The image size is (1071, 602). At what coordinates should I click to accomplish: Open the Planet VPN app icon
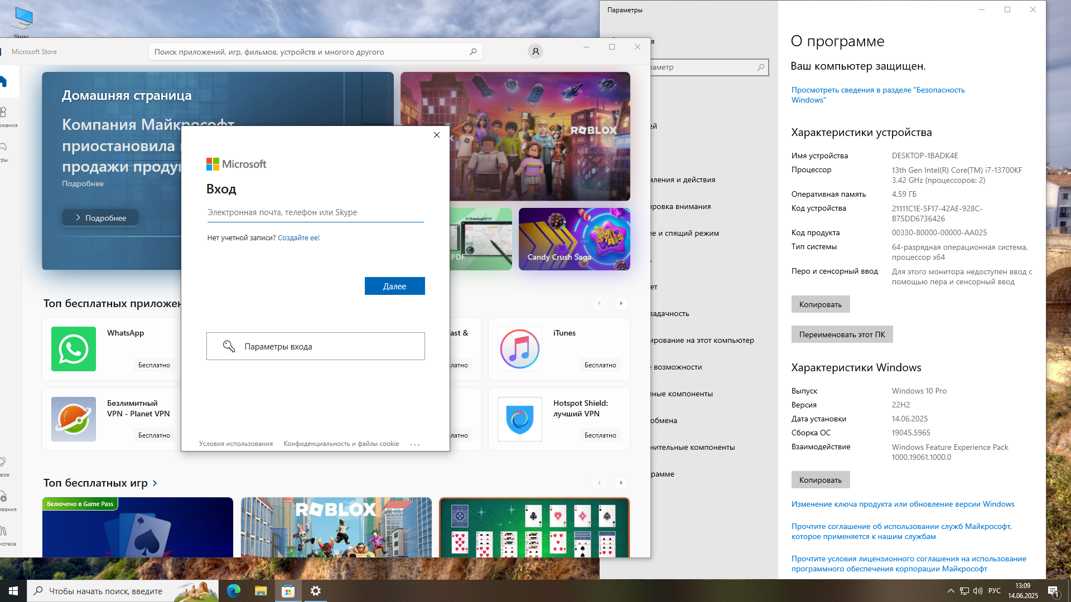(x=74, y=419)
